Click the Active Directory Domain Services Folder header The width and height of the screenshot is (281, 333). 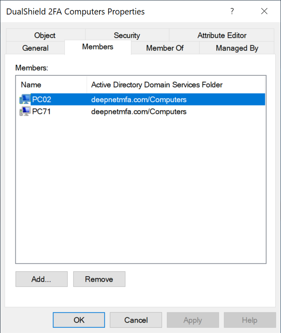157,85
